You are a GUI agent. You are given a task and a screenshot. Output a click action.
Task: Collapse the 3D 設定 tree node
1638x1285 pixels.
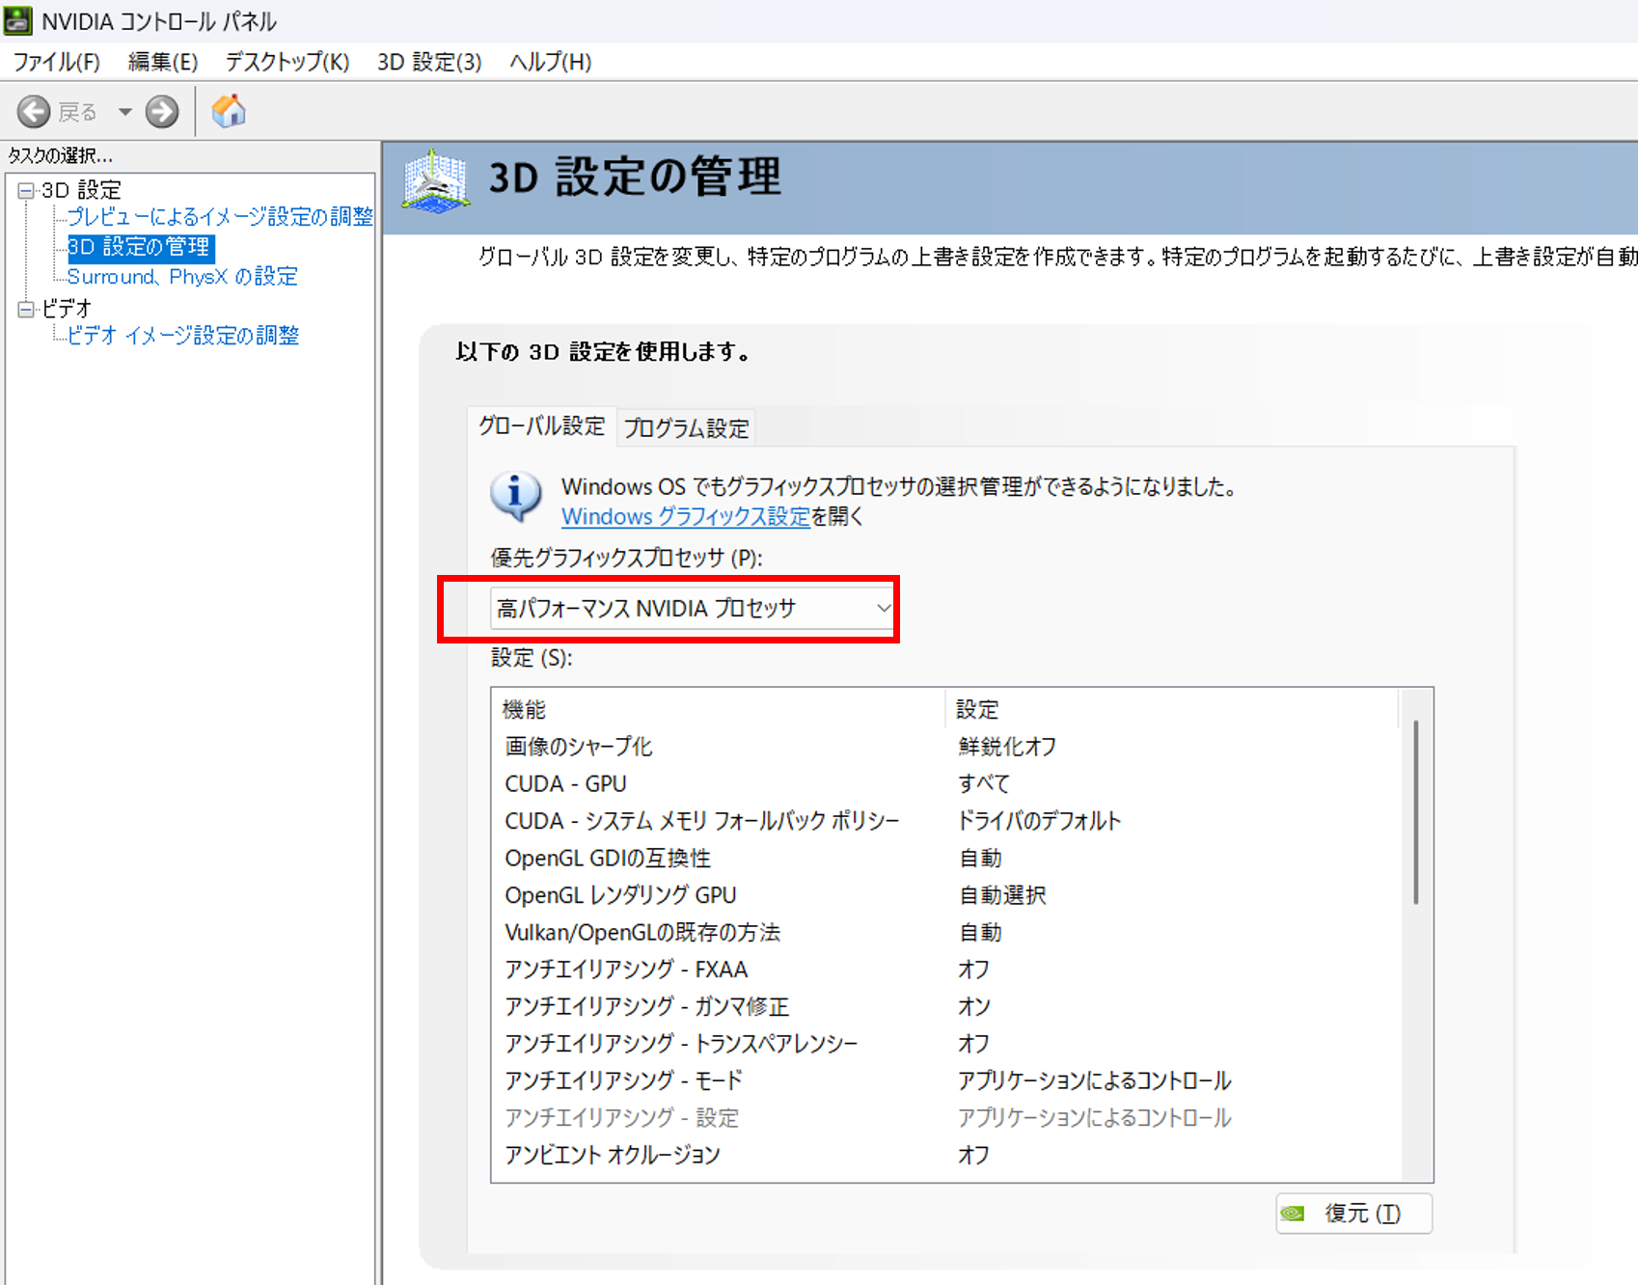[x=26, y=190]
